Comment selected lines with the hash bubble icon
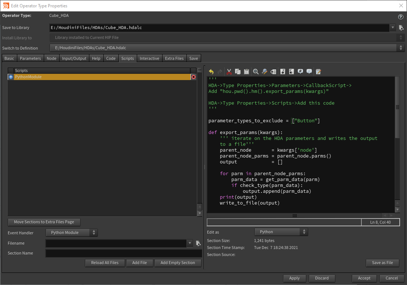The width and height of the screenshot is (407, 285). point(300,71)
